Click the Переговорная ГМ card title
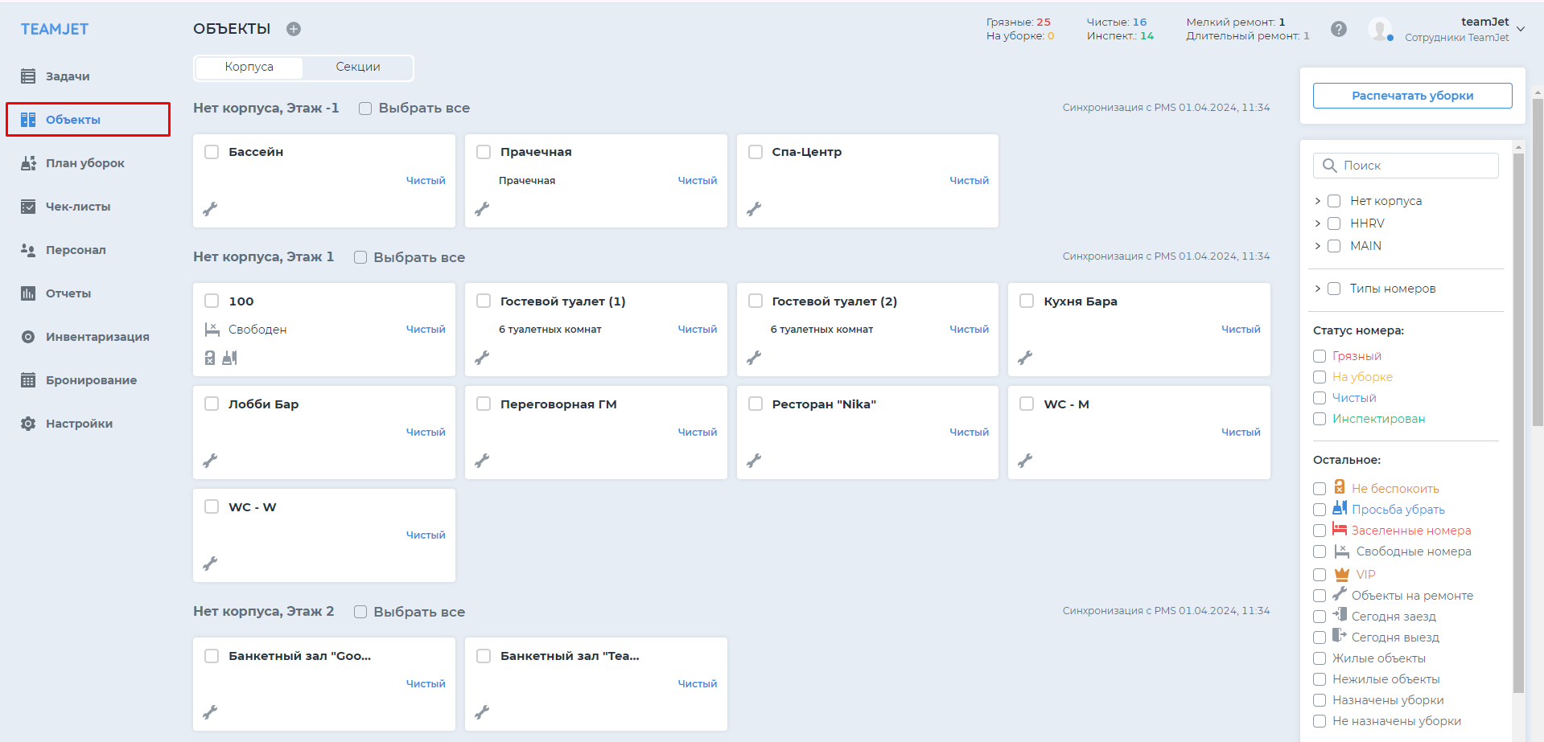This screenshot has width=1544, height=742. [x=558, y=404]
